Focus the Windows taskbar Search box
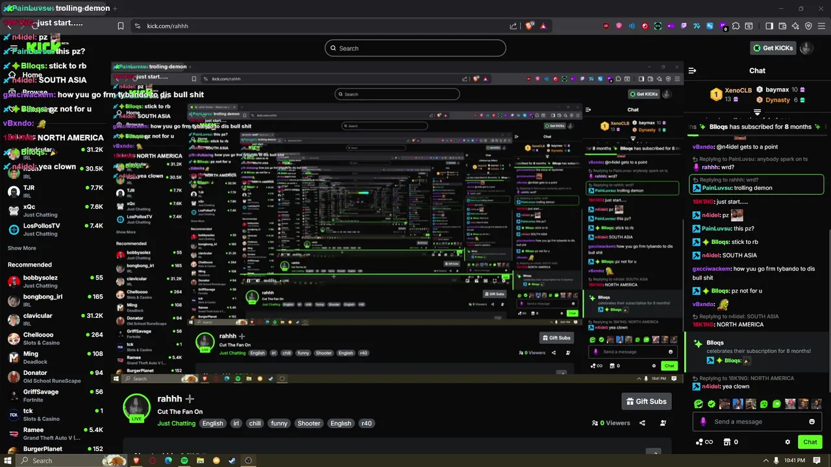This screenshot has height=467, width=831. [x=71, y=461]
